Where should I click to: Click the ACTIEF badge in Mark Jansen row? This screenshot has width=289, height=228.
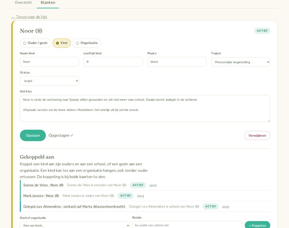click(x=125, y=196)
